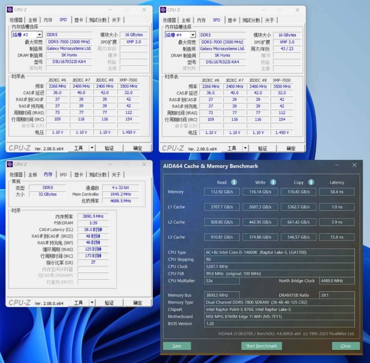Open 测试分数 tab in memory window
The width and height of the screenshot is (370, 363).
pos(97,174)
